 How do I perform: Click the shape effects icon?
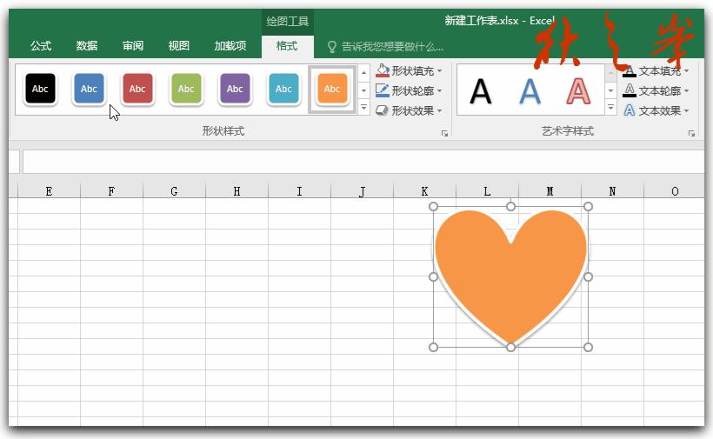[383, 110]
